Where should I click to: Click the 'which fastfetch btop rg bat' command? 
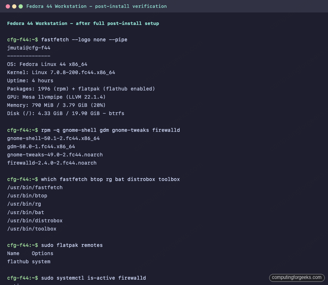tap(111, 180)
